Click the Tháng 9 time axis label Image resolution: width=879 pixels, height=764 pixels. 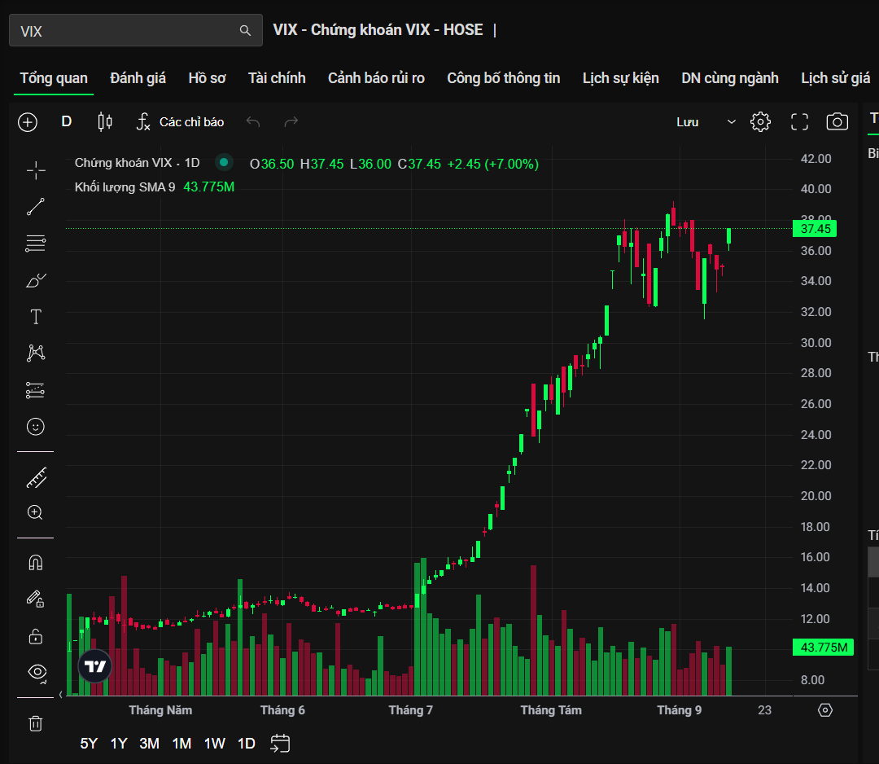point(679,710)
